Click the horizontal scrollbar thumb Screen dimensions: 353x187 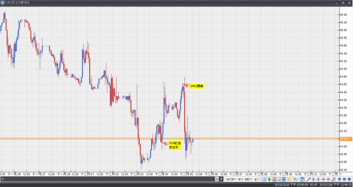[x=217, y=179]
